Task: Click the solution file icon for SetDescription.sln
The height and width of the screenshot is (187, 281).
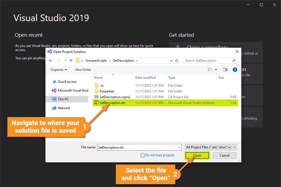Action: coord(96,103)
